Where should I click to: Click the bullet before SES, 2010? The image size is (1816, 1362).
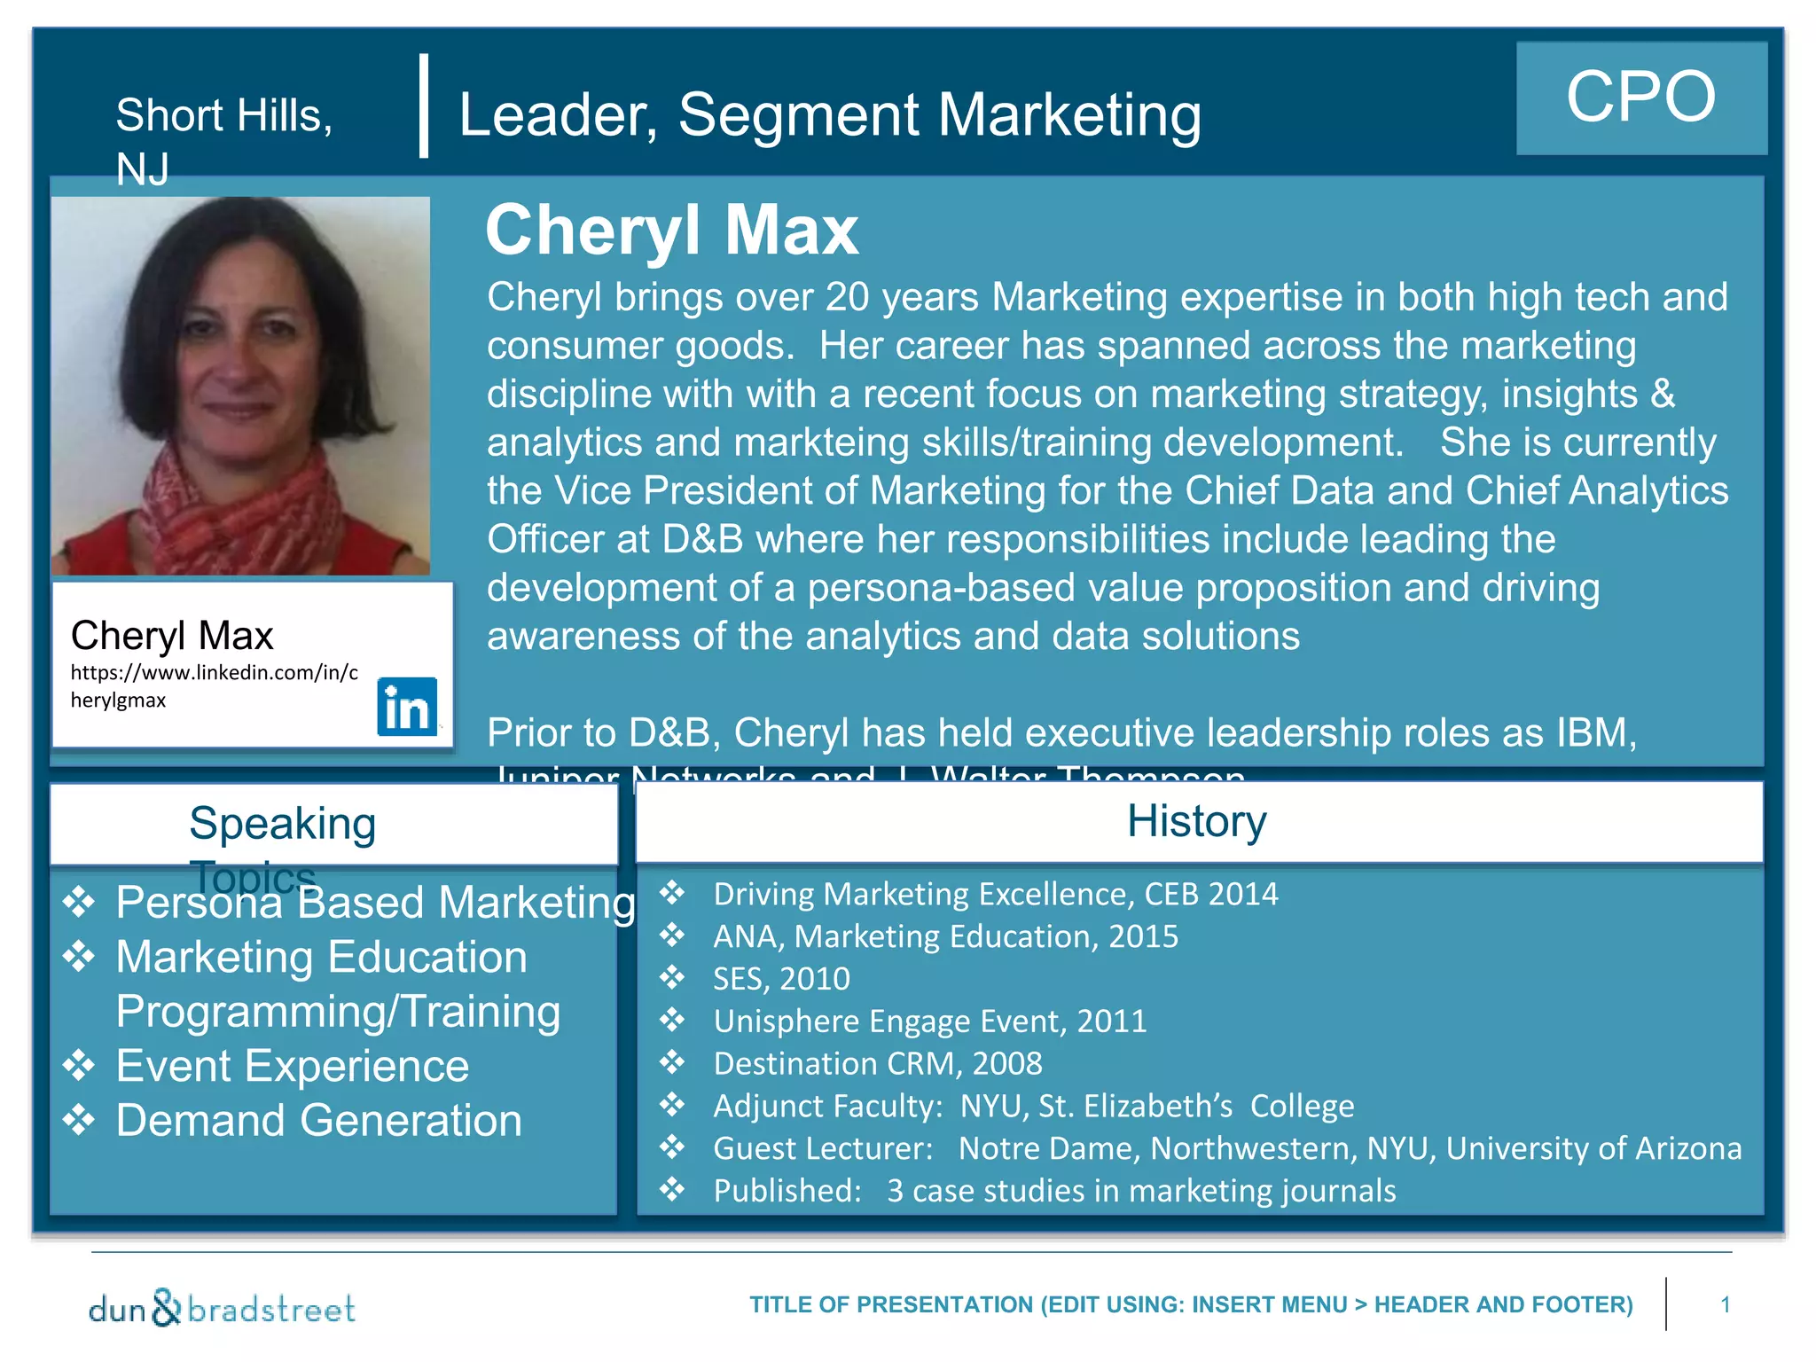pyautogui.click(x=672, y=977)
